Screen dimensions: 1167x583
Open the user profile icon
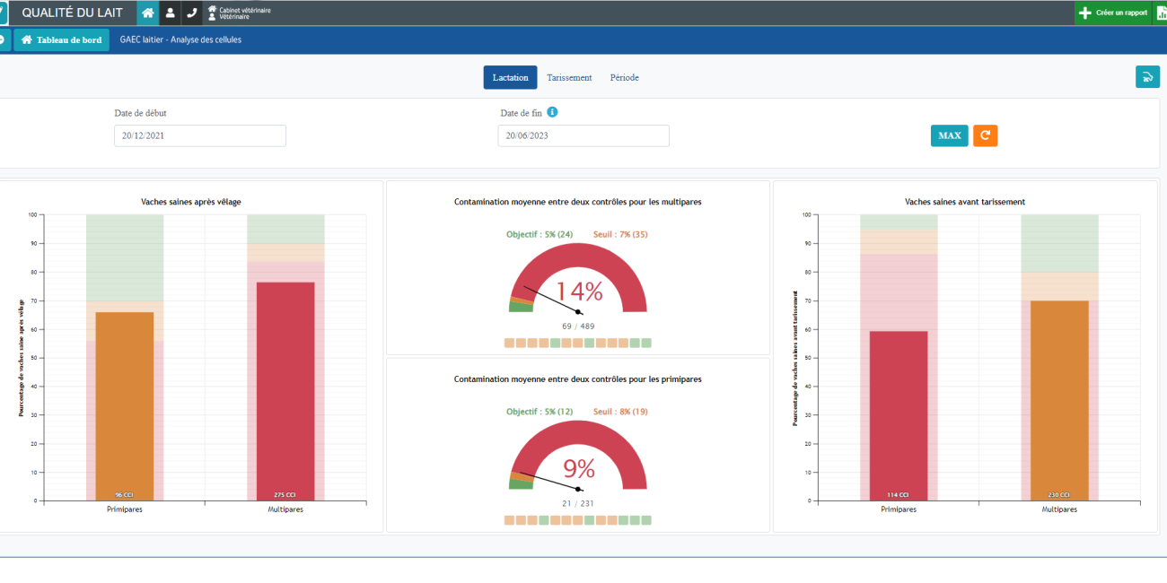point(170,13)
